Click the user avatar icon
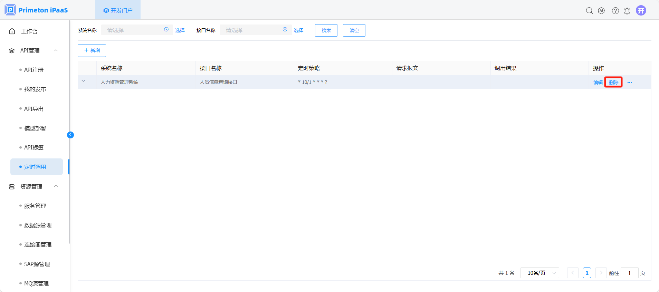This screenshot has width=659, height=292. tap(641, 11)
